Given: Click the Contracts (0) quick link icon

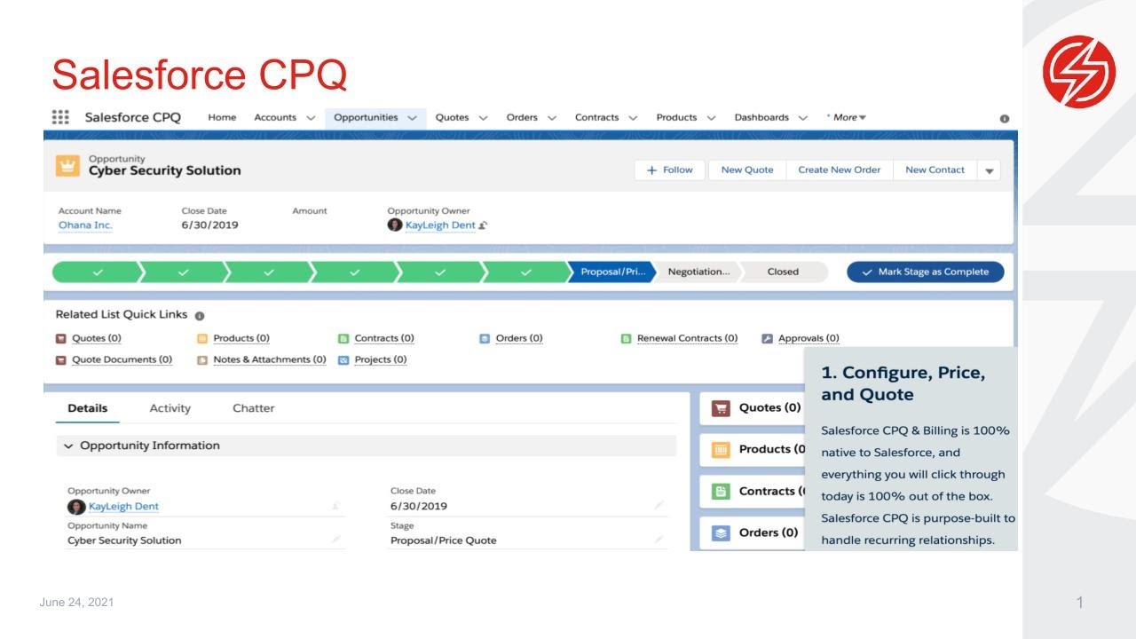Looking at the screenshot, I should coord(343,338).
